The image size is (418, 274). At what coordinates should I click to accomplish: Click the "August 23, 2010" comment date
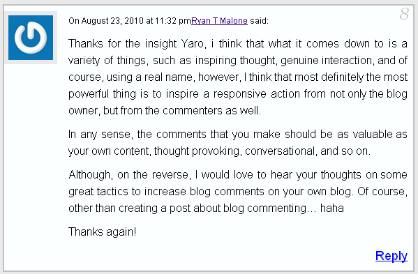(x=112, y=21)
